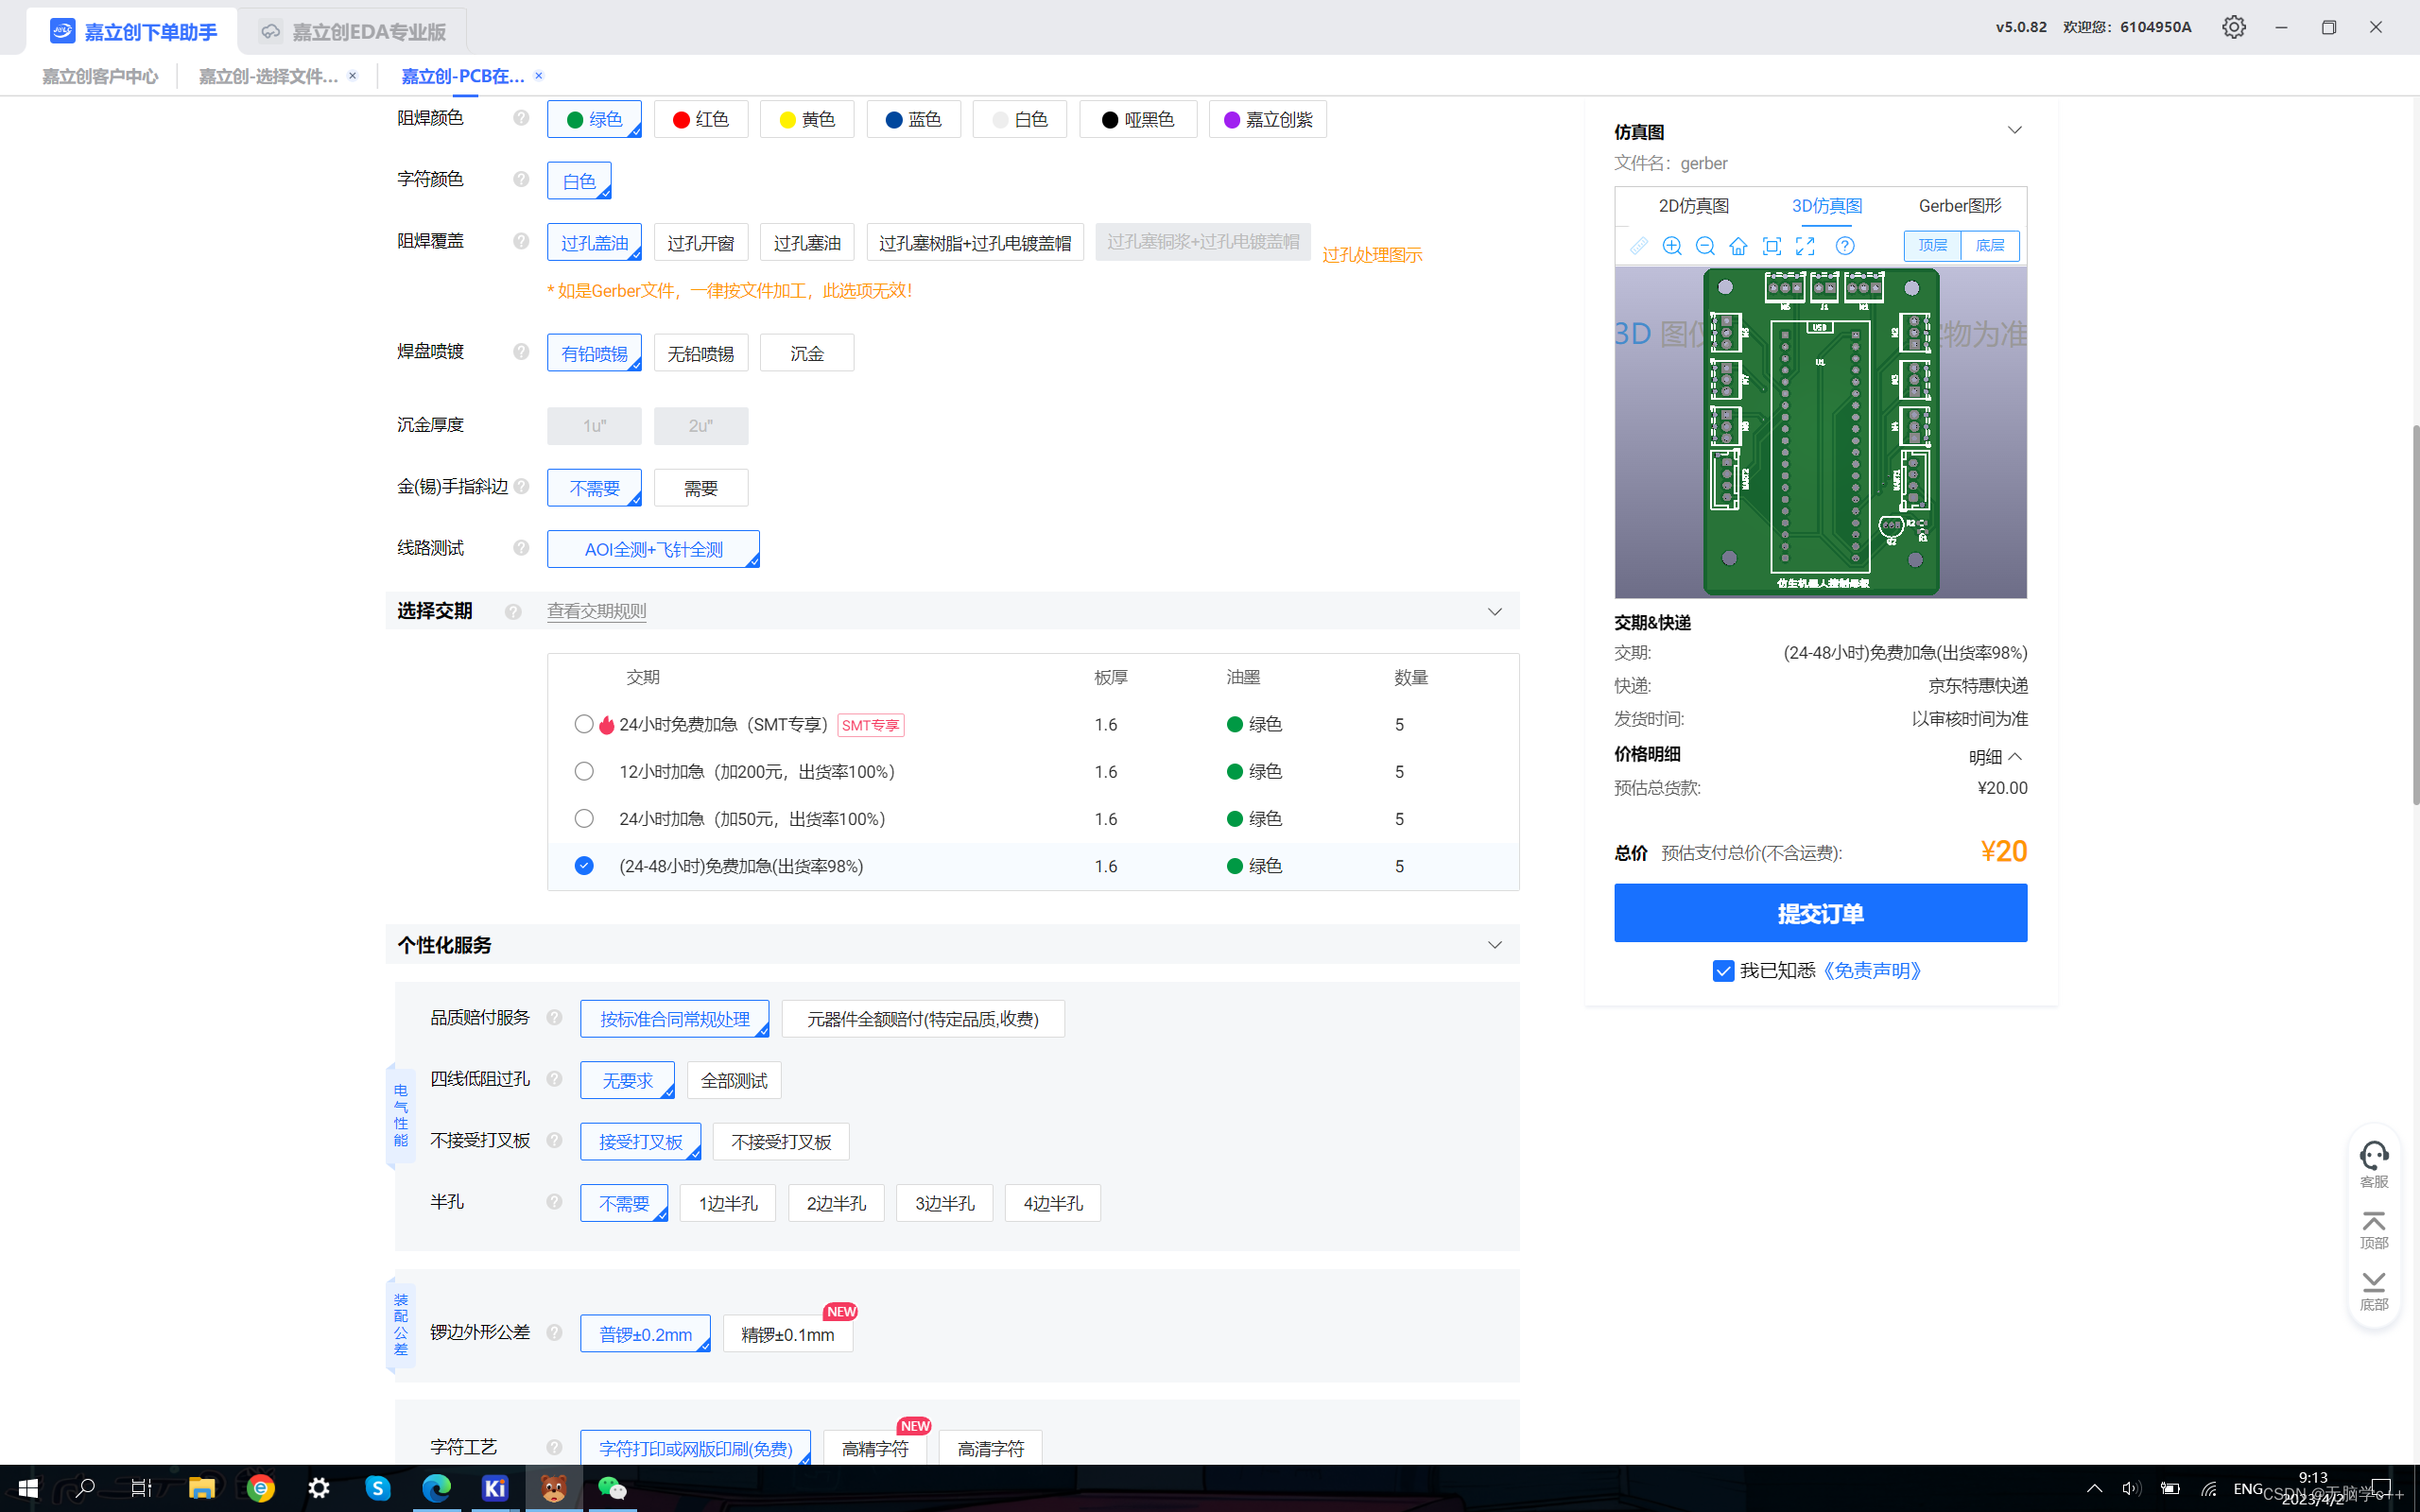Collapse the 个性化服务 section

(x=1495, y=945)
